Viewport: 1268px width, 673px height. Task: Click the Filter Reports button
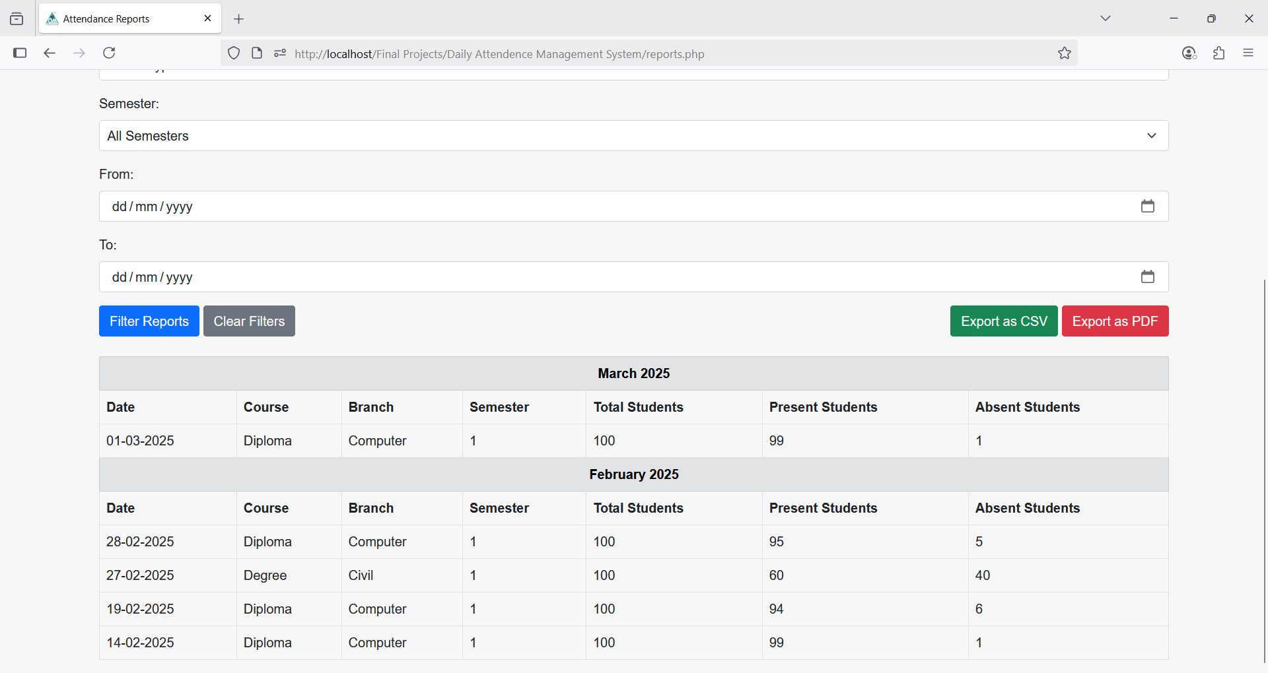149,321
